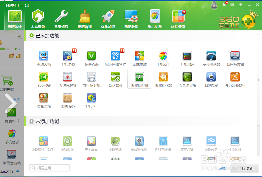Open 开机加速 startup accelerator

pos(187,59)
